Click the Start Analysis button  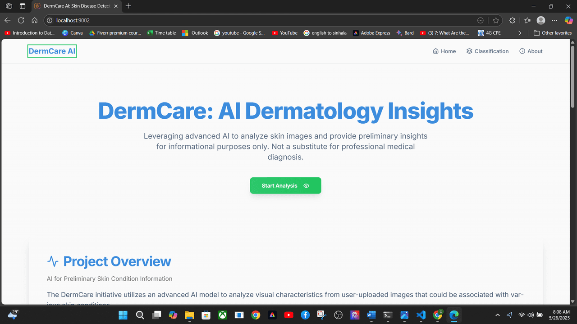(285, 185)
